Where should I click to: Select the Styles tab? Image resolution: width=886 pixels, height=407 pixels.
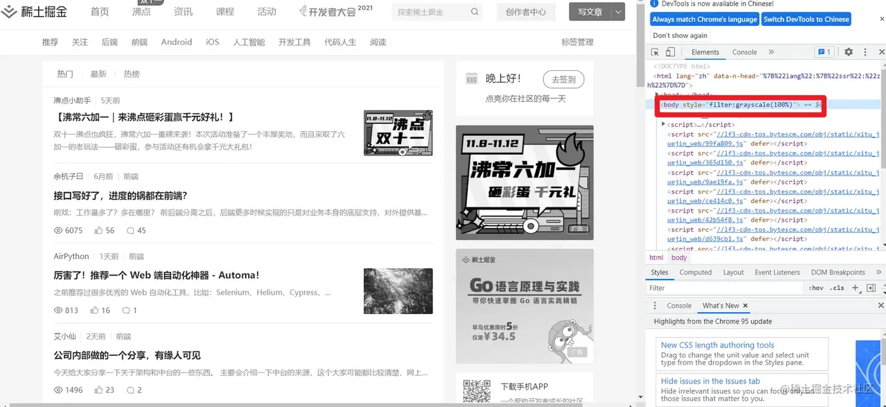[x=659, y=272]
